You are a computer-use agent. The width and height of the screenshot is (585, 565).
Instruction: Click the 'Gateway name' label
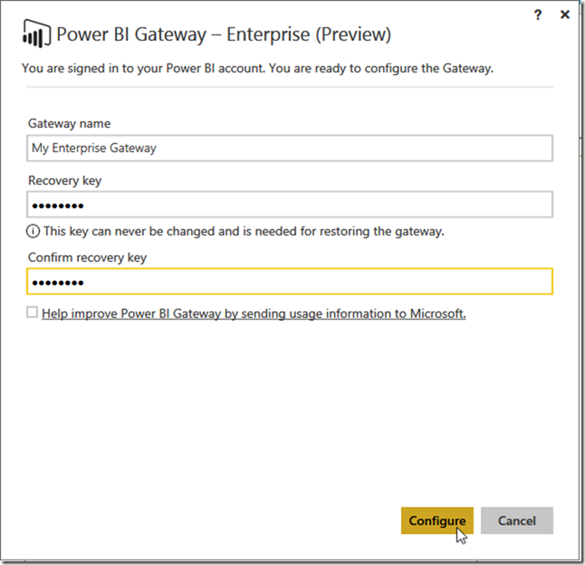pyautogui.click(x=70, y=123)
